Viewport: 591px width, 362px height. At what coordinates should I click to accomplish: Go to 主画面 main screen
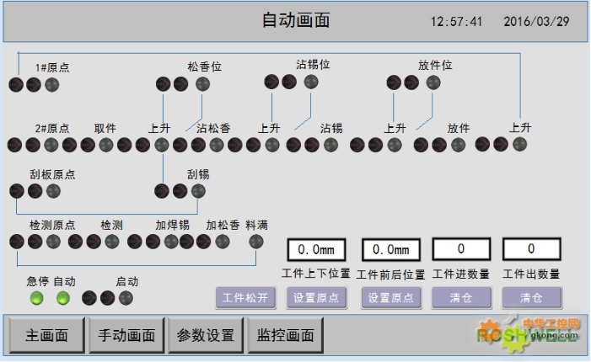[x=46, y=335]
